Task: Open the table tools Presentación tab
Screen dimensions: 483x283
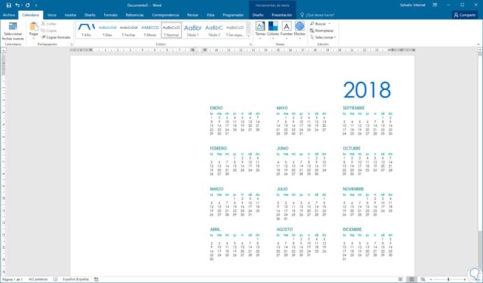Action: point(282,15)
